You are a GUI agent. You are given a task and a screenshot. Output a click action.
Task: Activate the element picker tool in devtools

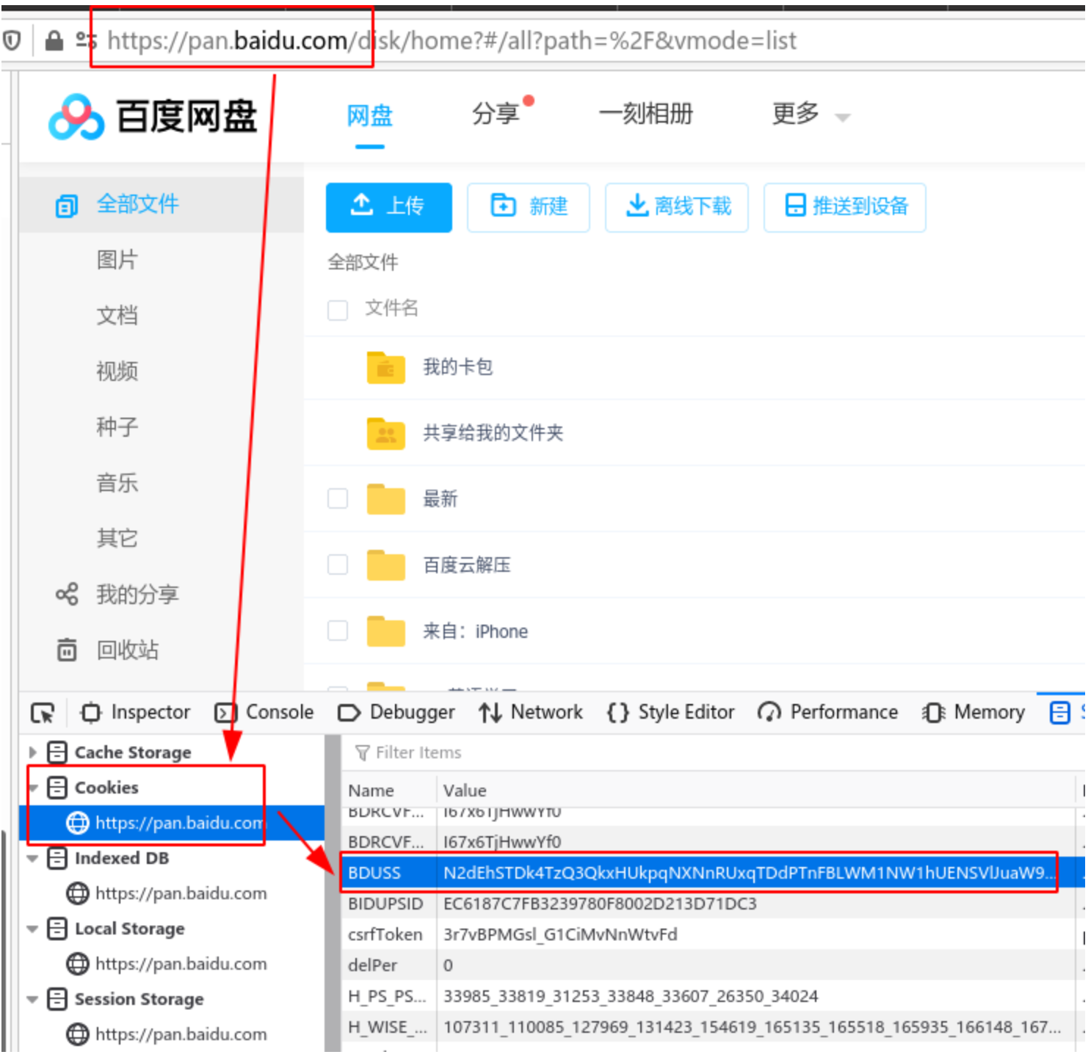43,713
